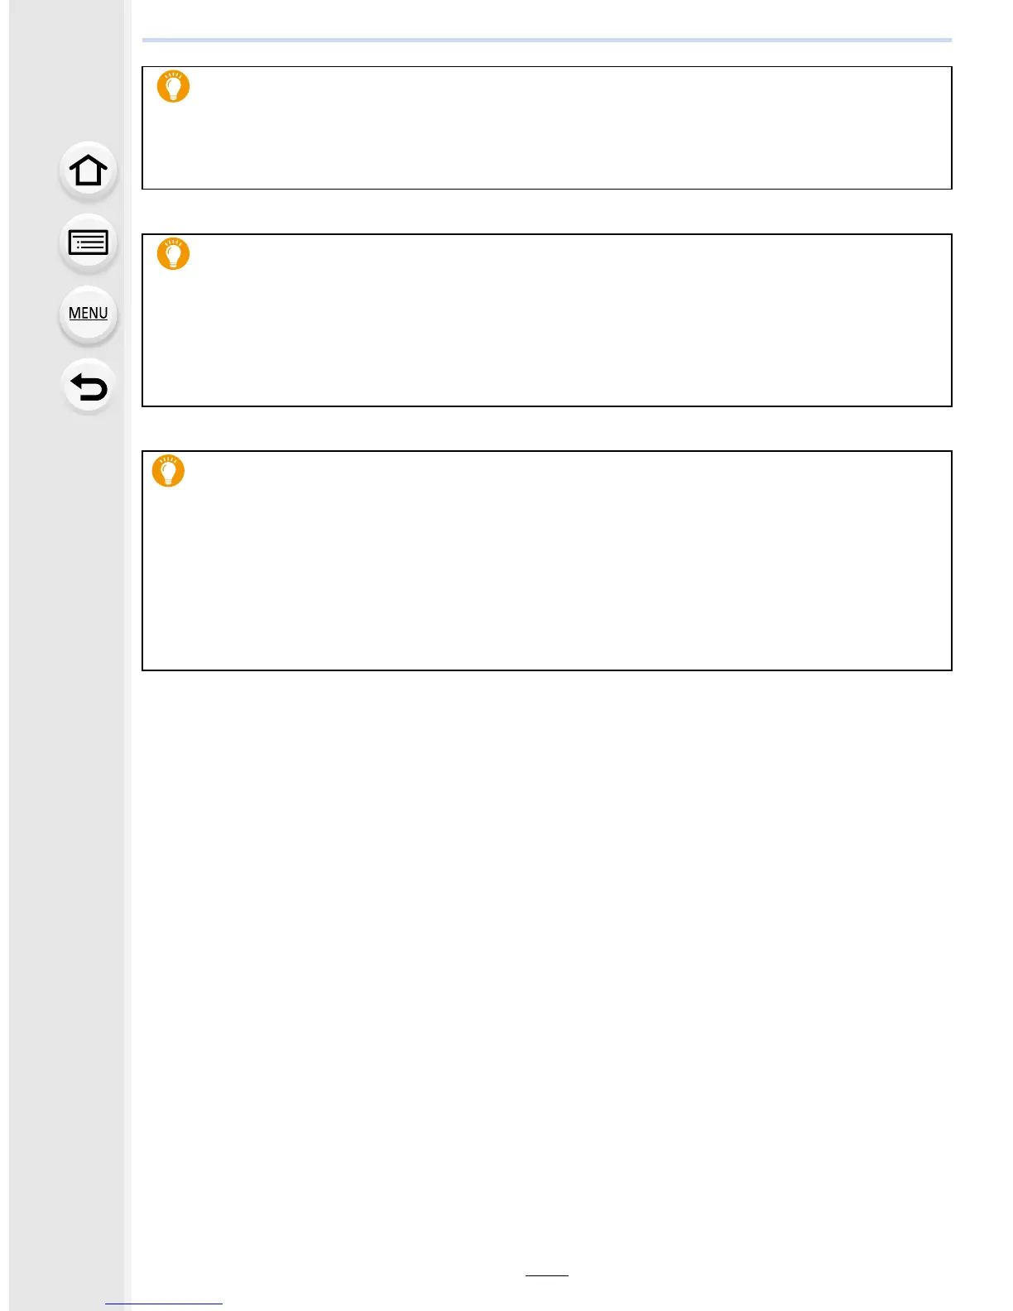Viewport: 1013px width, 1311px height.
Task: Follow the blue underlined link at the page bottom
Action: [x=164, y=1303]
